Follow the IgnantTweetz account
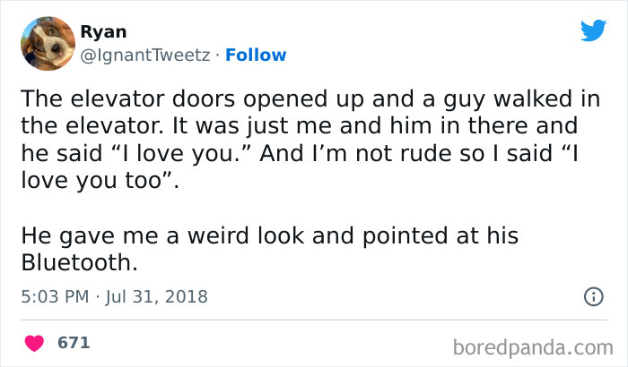This screenshot has height=367, width=628. (256, 55)
